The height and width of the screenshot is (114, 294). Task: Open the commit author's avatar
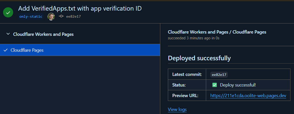click(51, 16)
